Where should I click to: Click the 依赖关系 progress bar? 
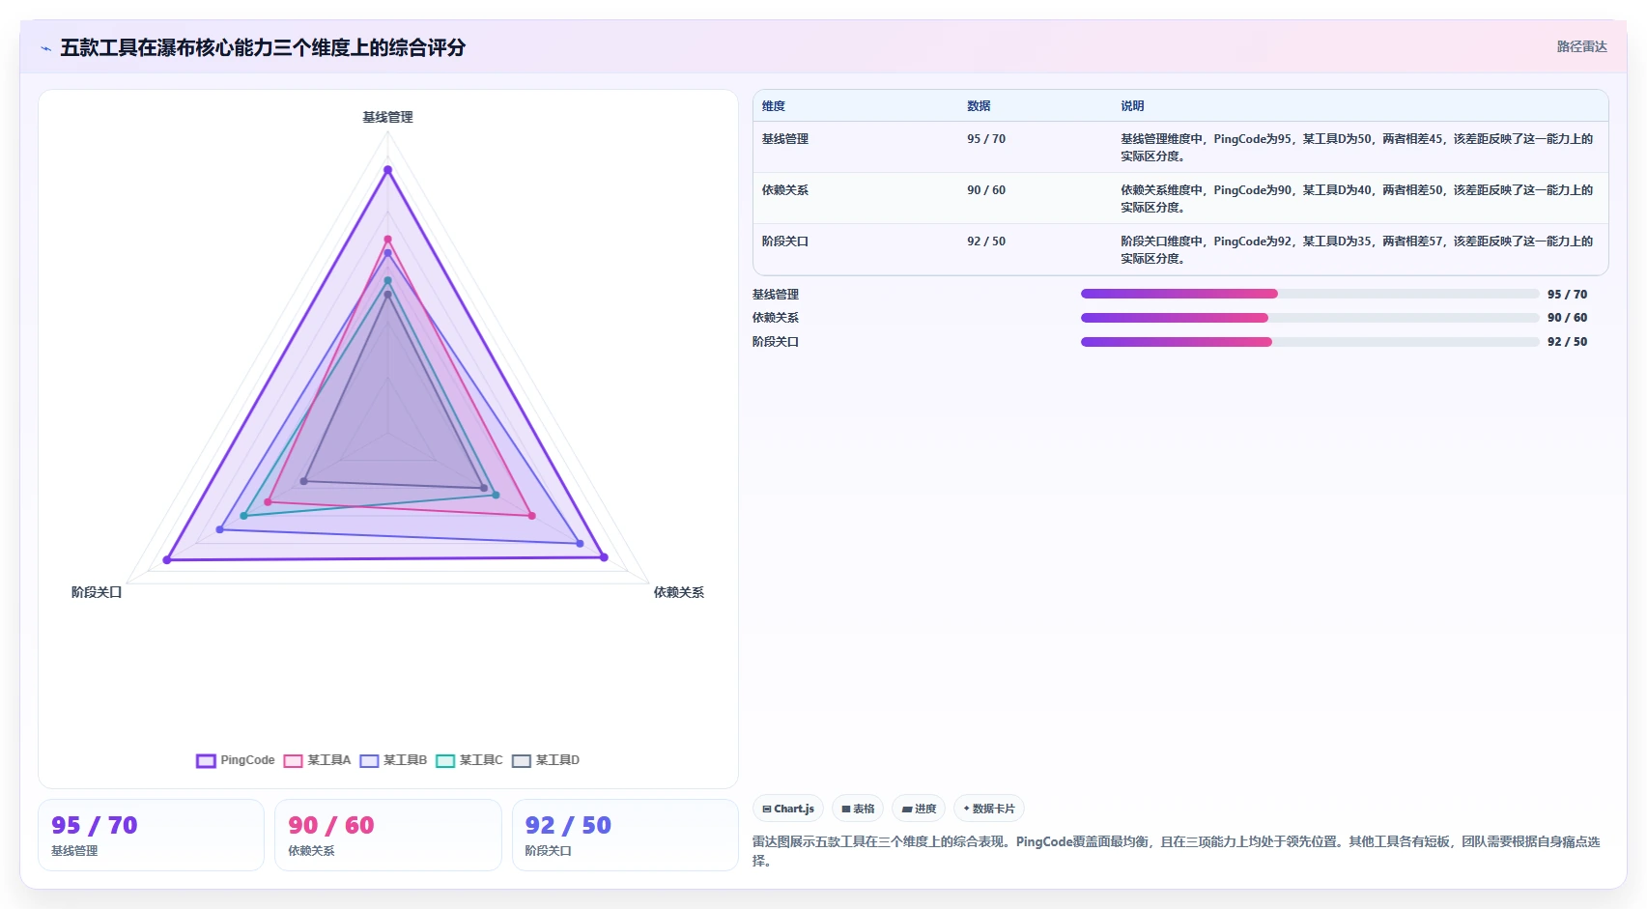click(1310, 318)
